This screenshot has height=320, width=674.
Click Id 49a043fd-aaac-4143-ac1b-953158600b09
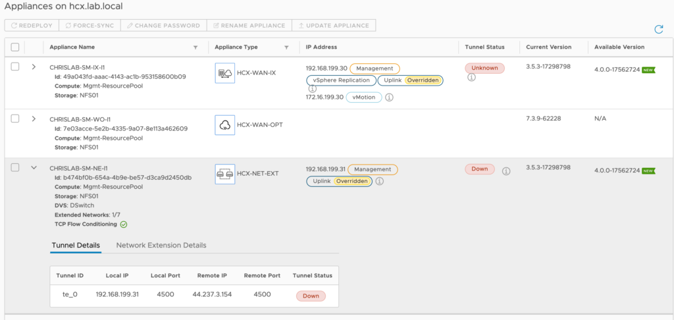click(120, 76)
